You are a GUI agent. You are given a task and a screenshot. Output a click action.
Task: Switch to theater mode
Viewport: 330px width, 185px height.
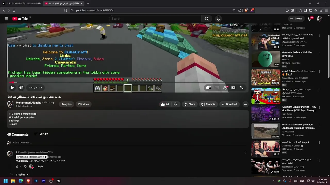233,88
